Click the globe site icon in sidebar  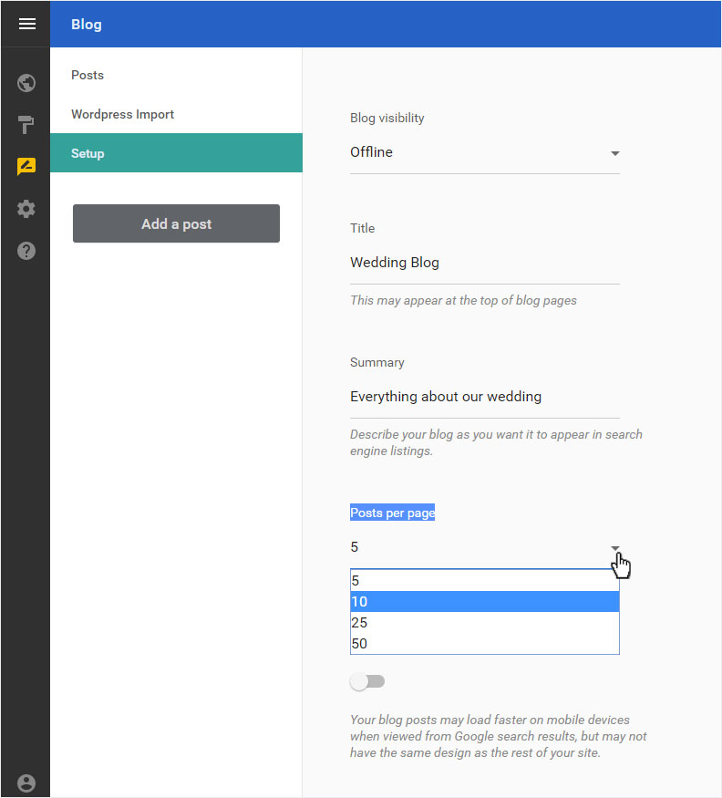[26, 84]
